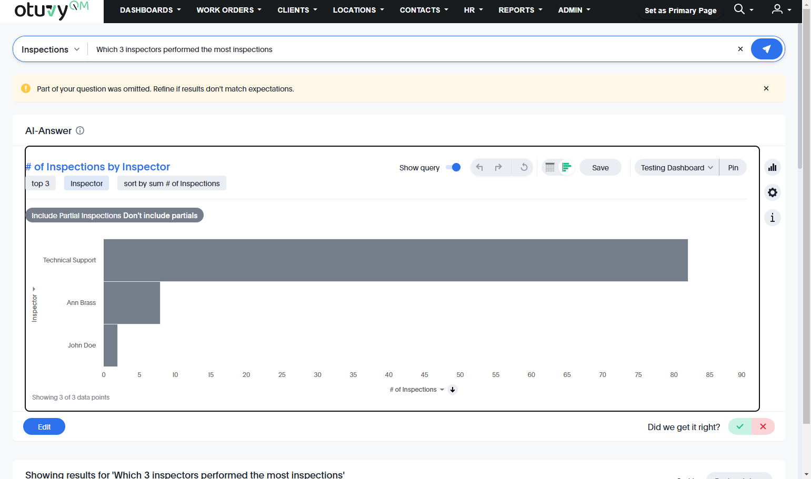Click the Edit button
The image size is (811, 479).
[x=44, y=426]
